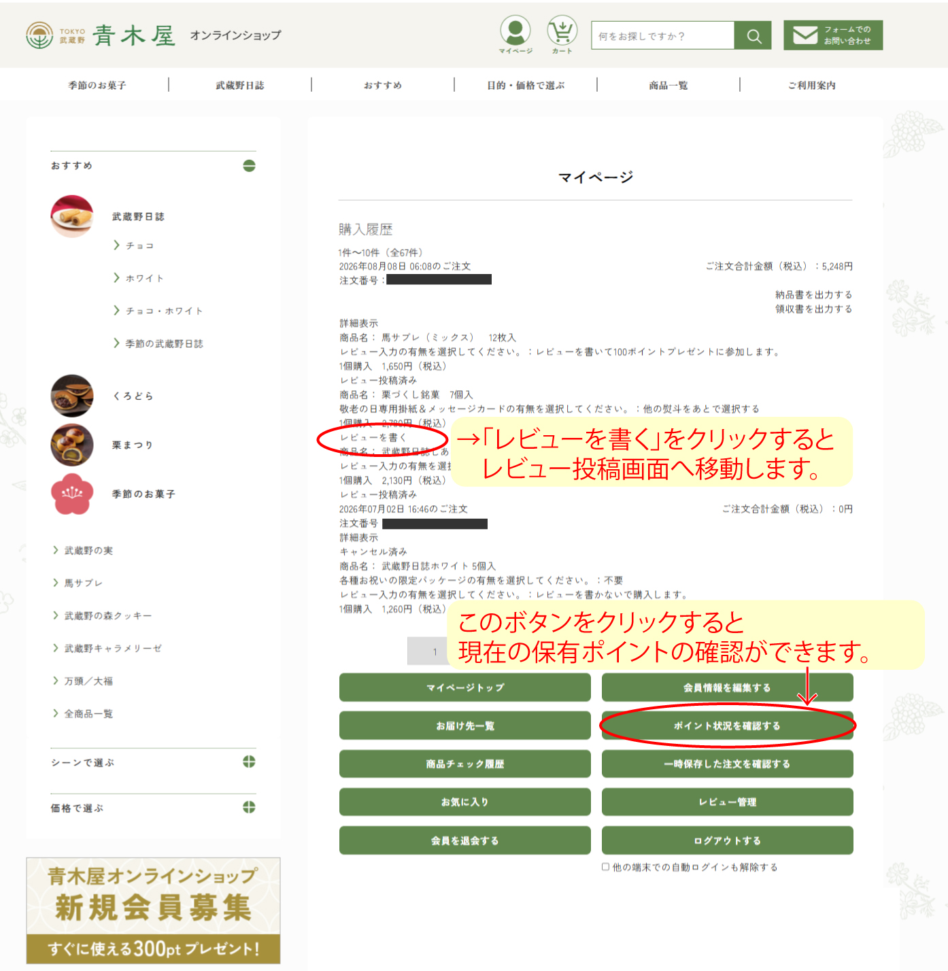948x971 pixels.
Task: Click the レビューを書く link
Action: (373, 437)
